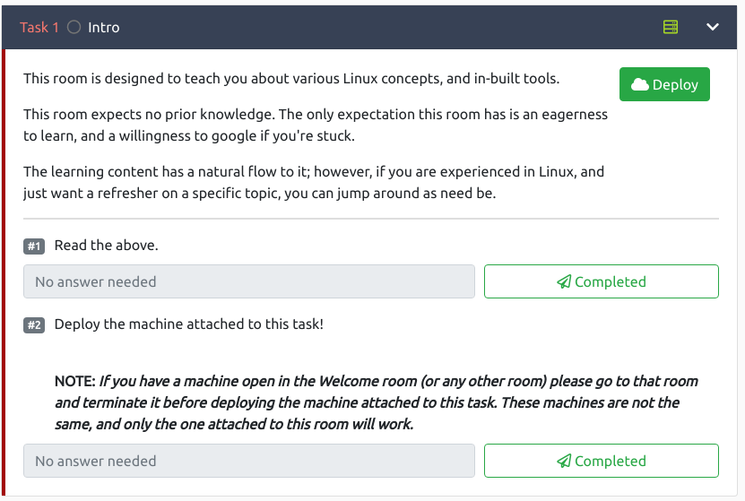The height and width of the screenshot is (501, 745).
Task: Click the 'This room expects no prior knowledge' paragraph
Action: pos(315,125)
